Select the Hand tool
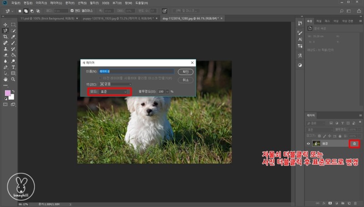Screen dimensions: 364x207 pyautogui.click(x=5, y=79)
